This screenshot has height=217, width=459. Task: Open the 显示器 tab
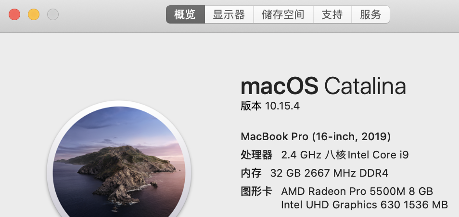point(229,14)
